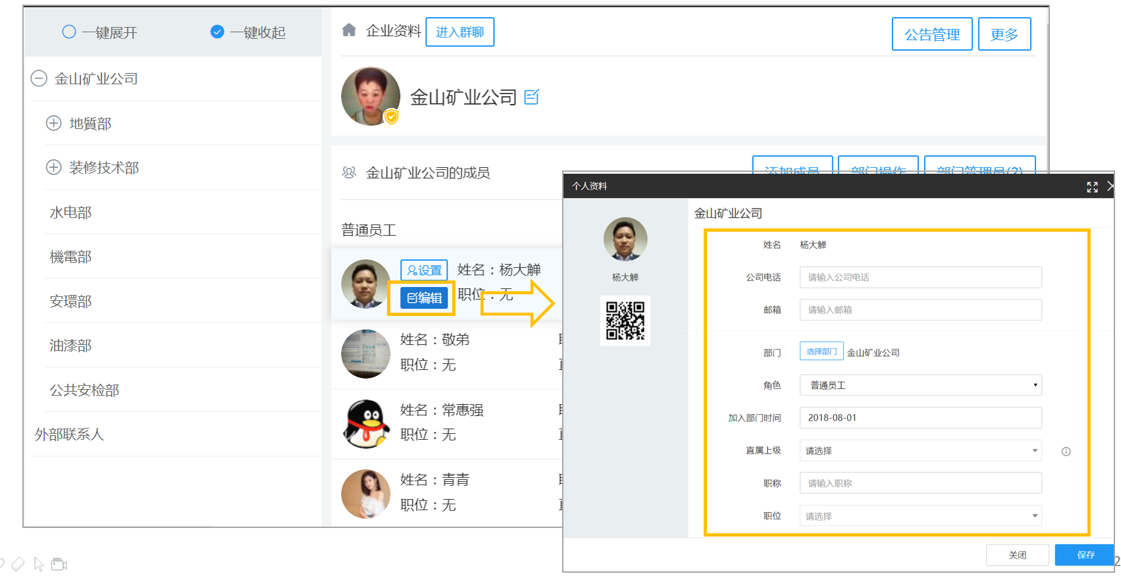Click the info icon next to 直属上级
Viewport: 1121px width, 578px height.
(1066, 452)
